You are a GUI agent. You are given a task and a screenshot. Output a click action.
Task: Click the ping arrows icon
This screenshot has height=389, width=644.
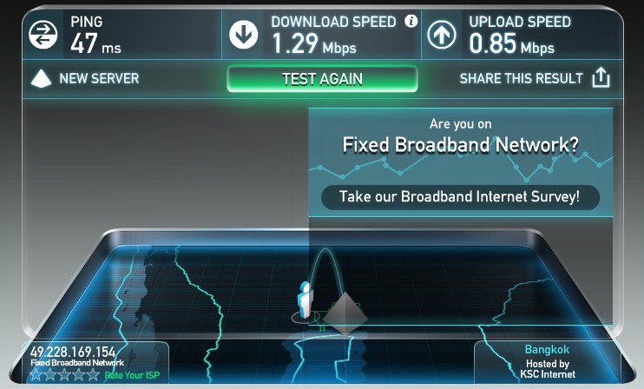click(x=43, y=35)
